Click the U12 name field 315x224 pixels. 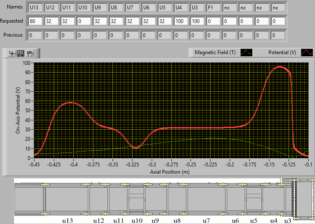[x=52, y=8]
